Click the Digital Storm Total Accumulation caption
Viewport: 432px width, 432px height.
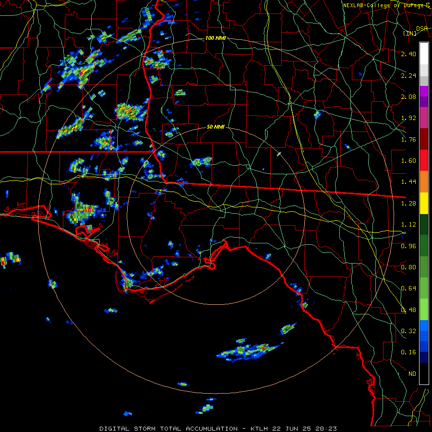[218, 429]
